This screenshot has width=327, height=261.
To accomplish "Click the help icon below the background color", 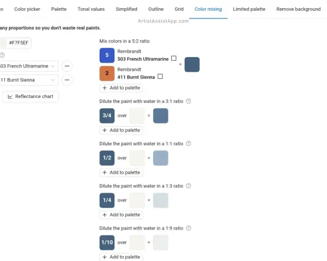I will [2, 55].
